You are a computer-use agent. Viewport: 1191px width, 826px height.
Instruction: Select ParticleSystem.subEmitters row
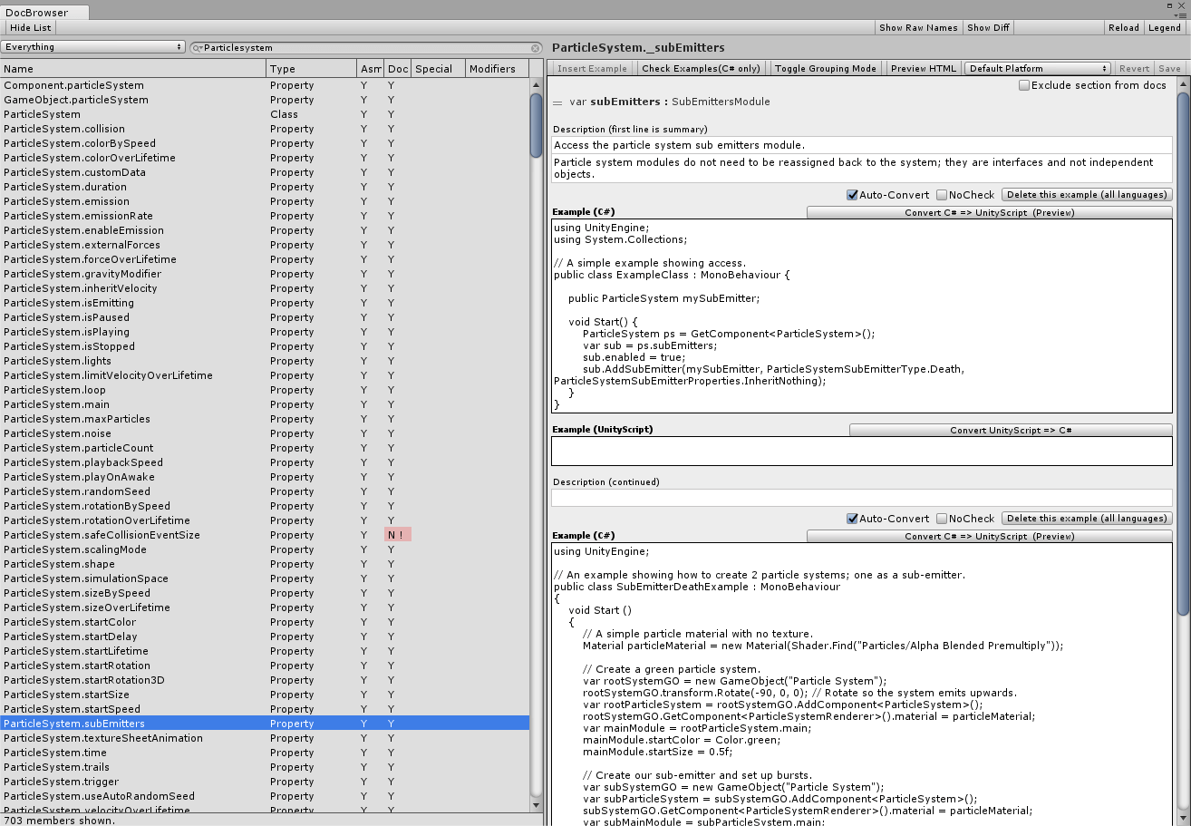coord(265,724)
